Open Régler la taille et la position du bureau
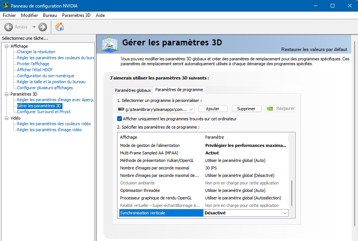The width and height of the screenshot is (358, 241). tap(51, 82)
